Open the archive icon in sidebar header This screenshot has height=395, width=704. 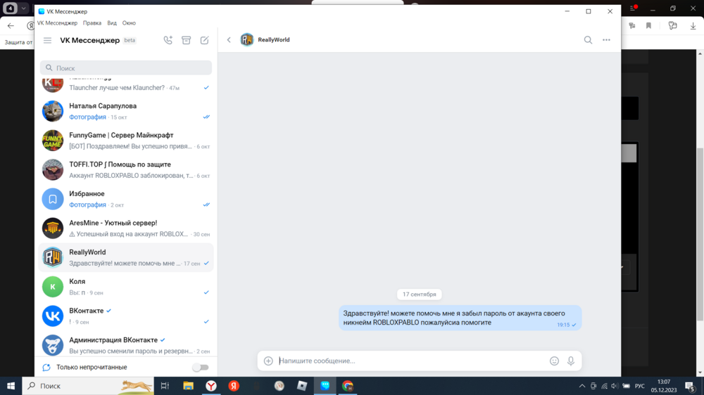pyautogui.click(x=187, y=40)
